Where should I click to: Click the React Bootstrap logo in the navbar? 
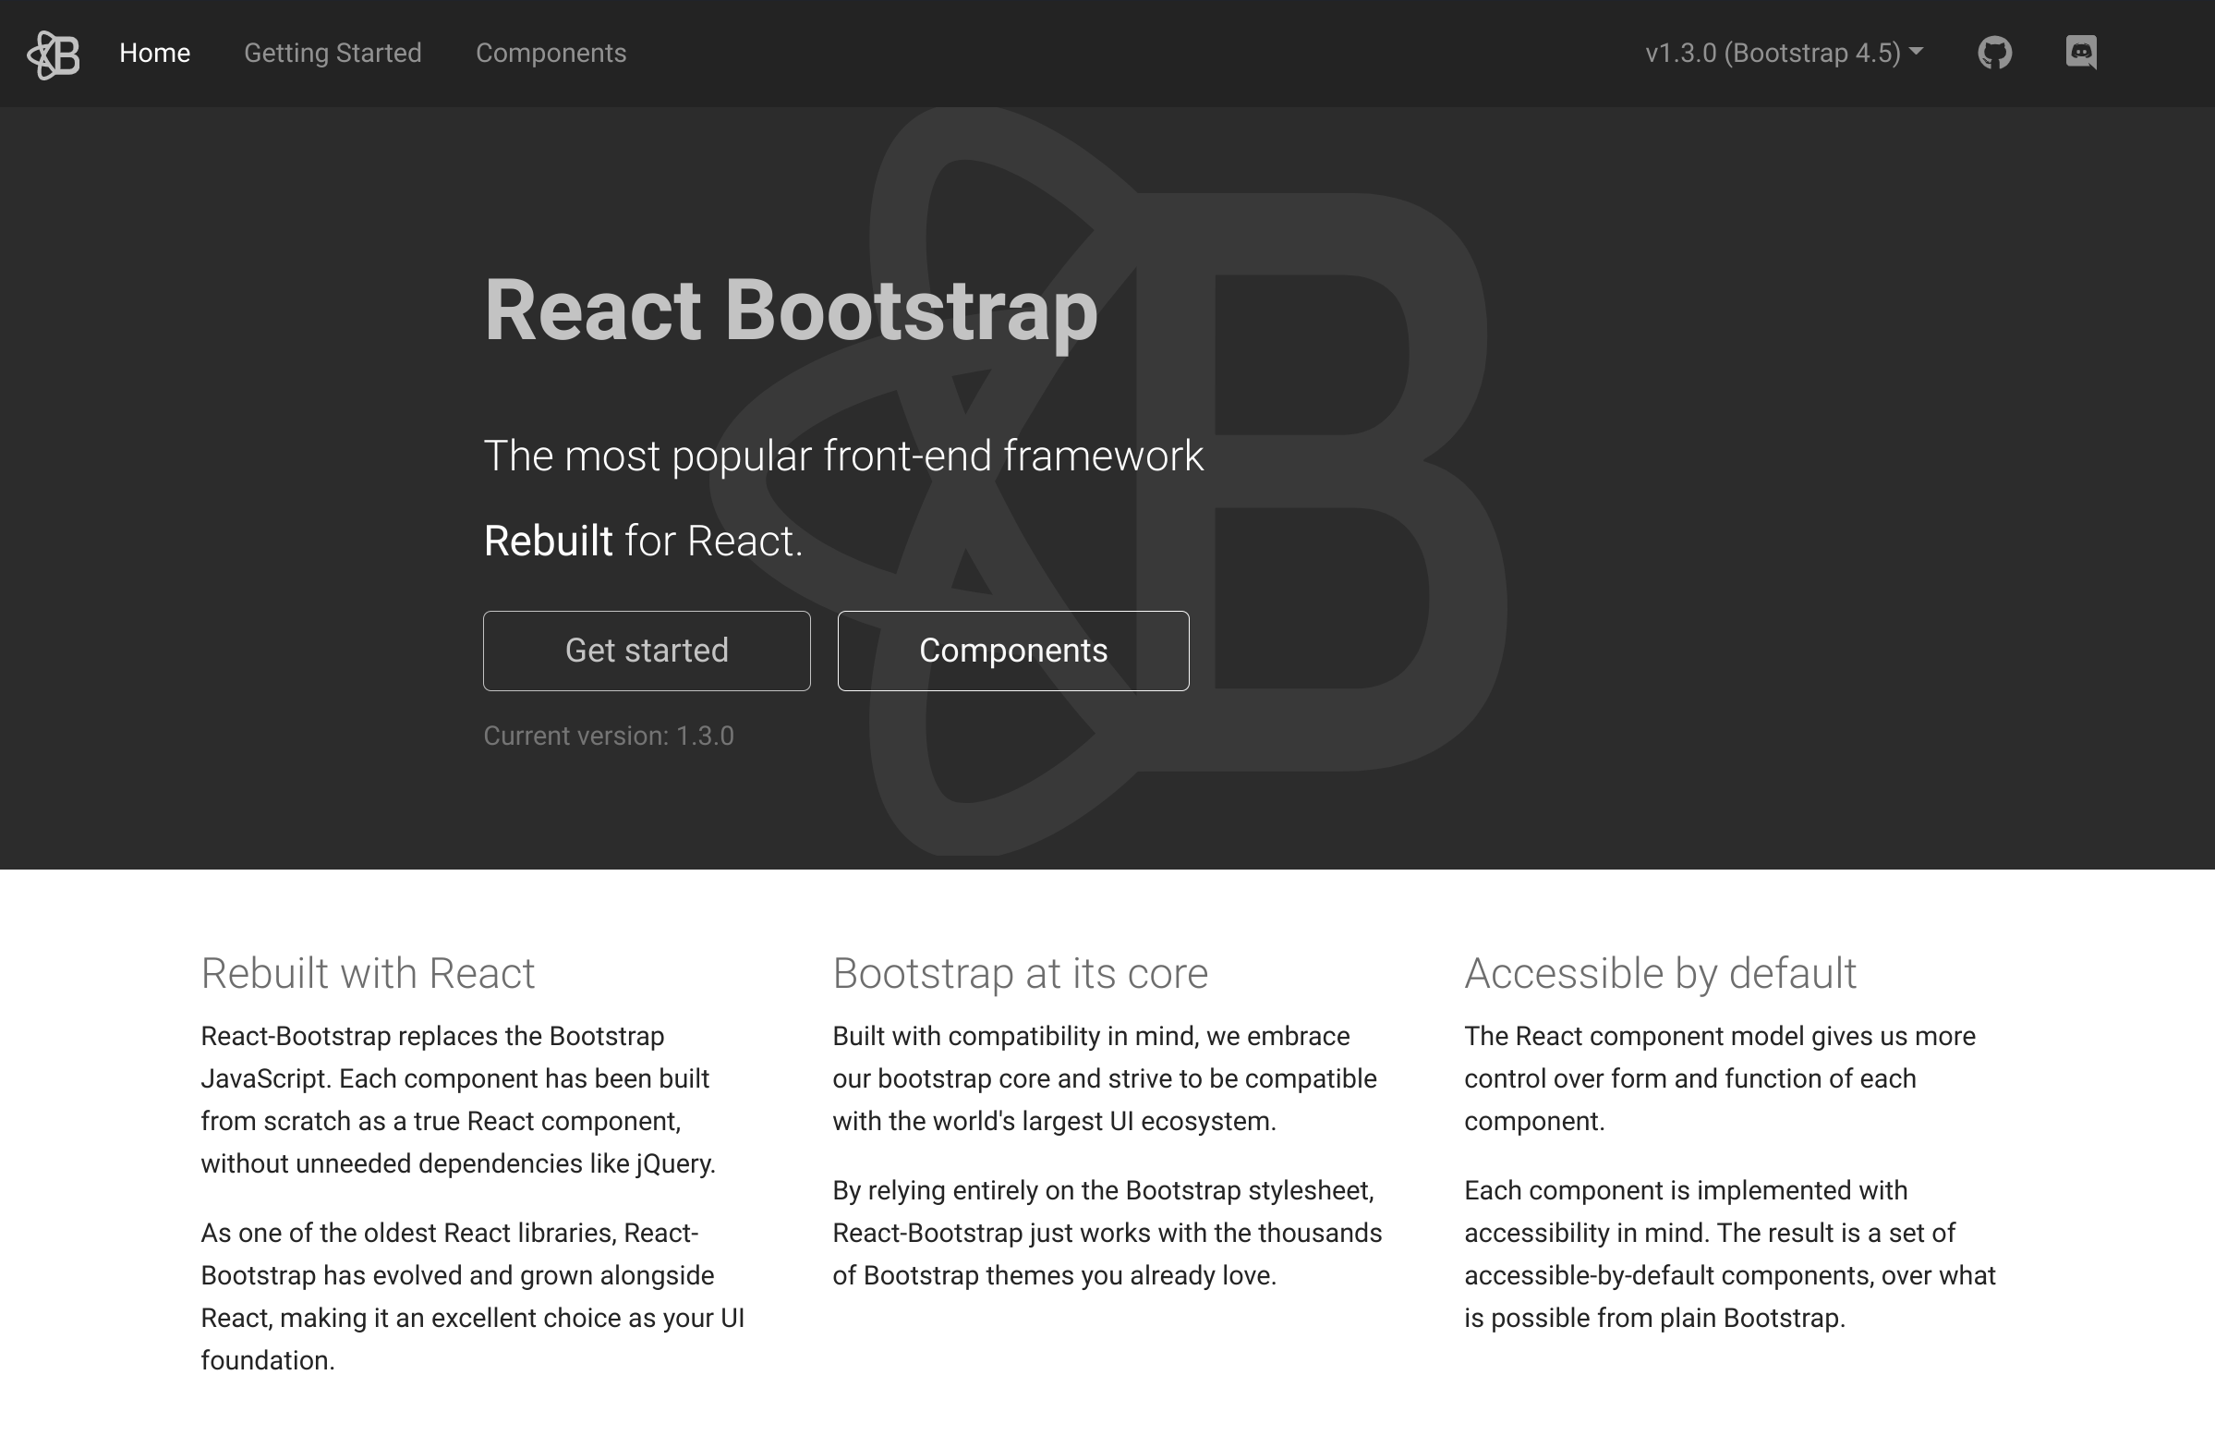point(53,53)
